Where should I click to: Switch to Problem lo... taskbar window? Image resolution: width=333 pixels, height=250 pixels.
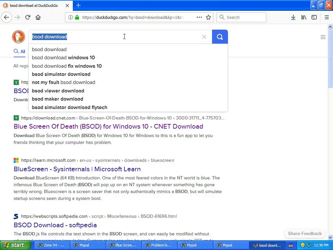click(x=159, y=245)
